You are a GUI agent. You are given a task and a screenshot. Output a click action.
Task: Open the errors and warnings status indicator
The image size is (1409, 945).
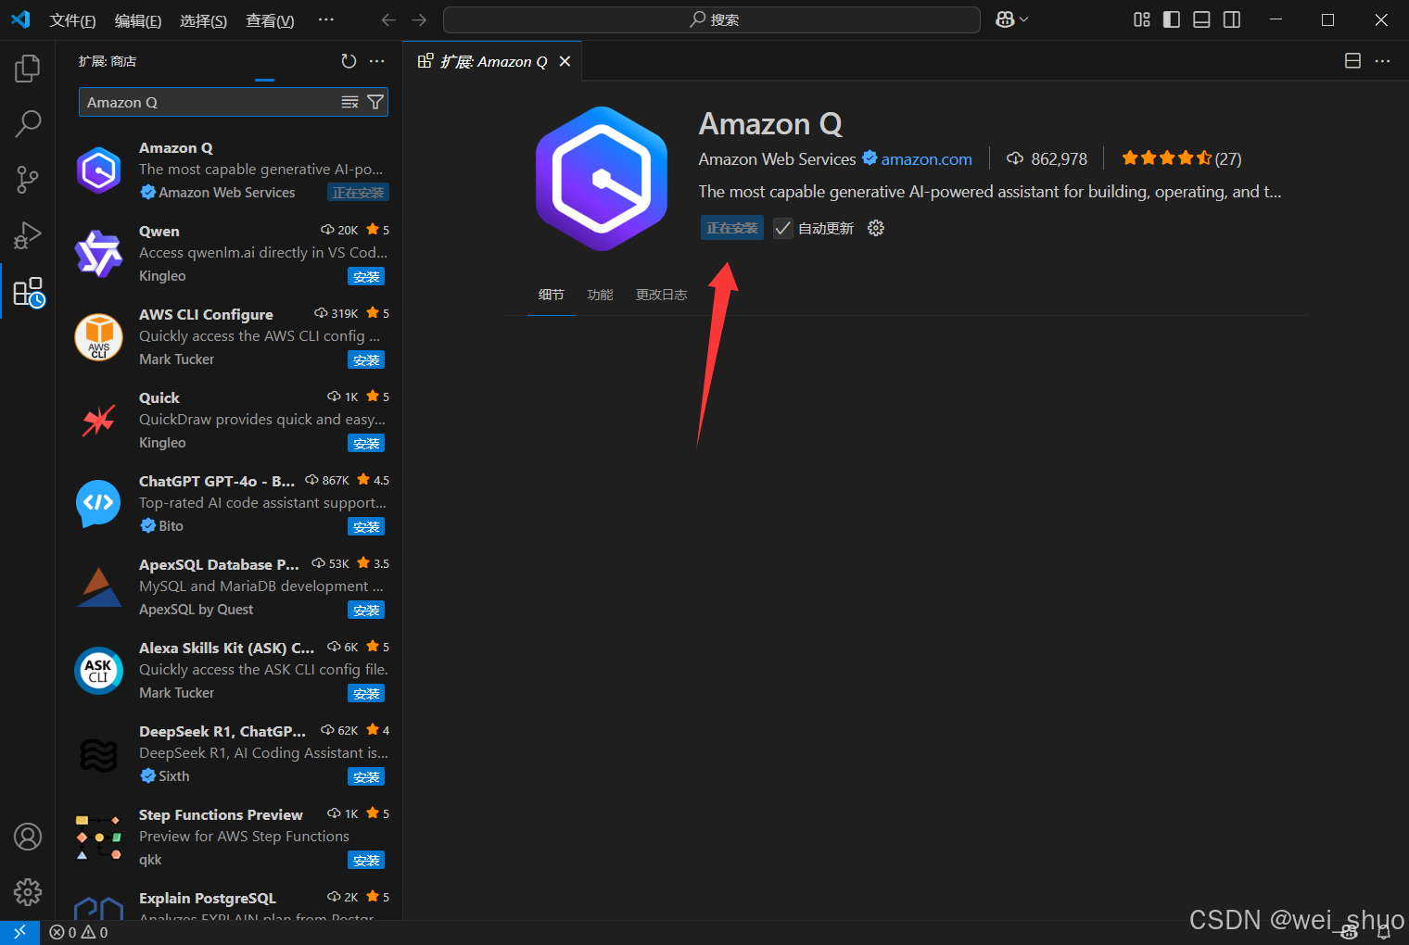[79, 932]
